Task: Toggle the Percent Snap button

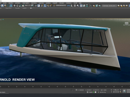Action: [48, 6]
